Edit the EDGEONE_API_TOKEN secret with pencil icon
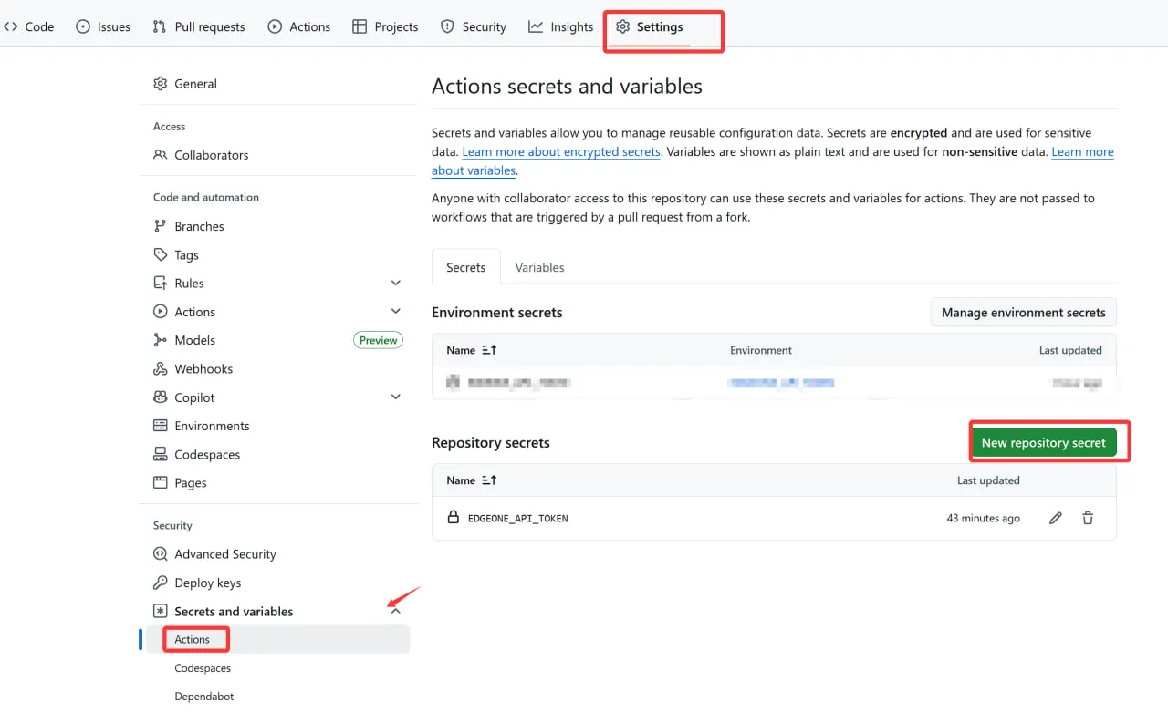 (1056, 518)
